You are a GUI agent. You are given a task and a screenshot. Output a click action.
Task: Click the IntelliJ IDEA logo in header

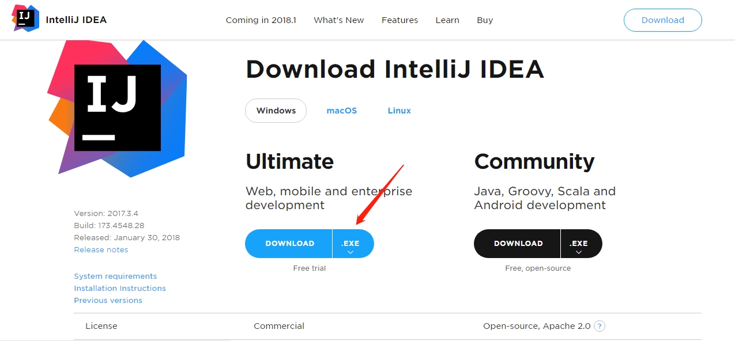pyautogui.click(x=26, y=18)
